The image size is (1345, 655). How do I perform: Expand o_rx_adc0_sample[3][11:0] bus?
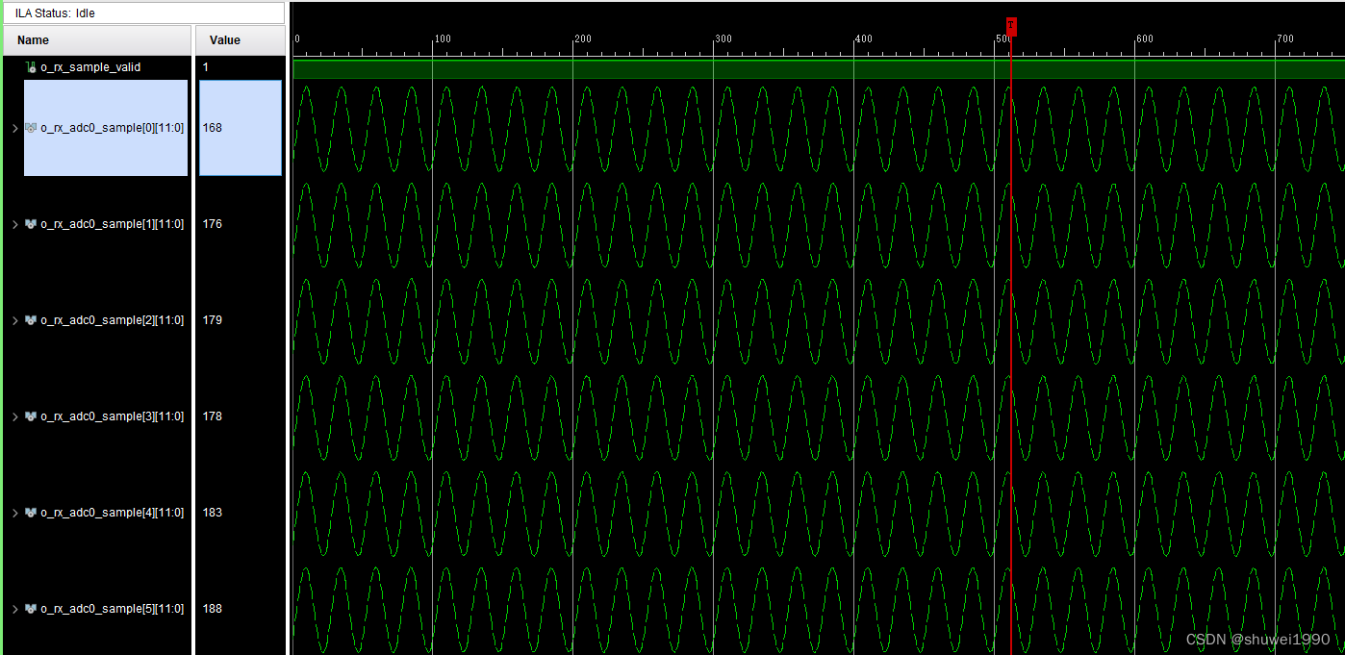[14, 416]
